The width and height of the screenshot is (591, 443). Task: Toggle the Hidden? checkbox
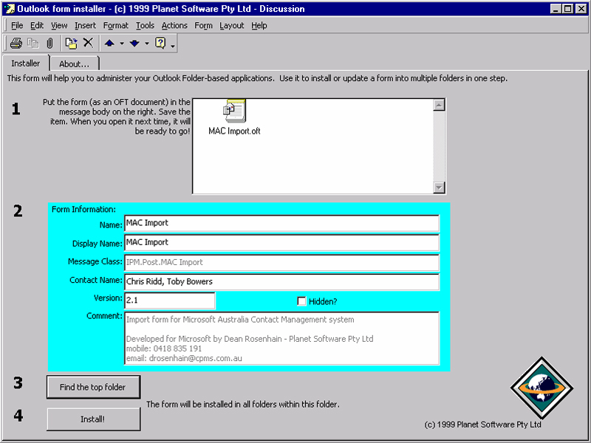click(301, 301)
